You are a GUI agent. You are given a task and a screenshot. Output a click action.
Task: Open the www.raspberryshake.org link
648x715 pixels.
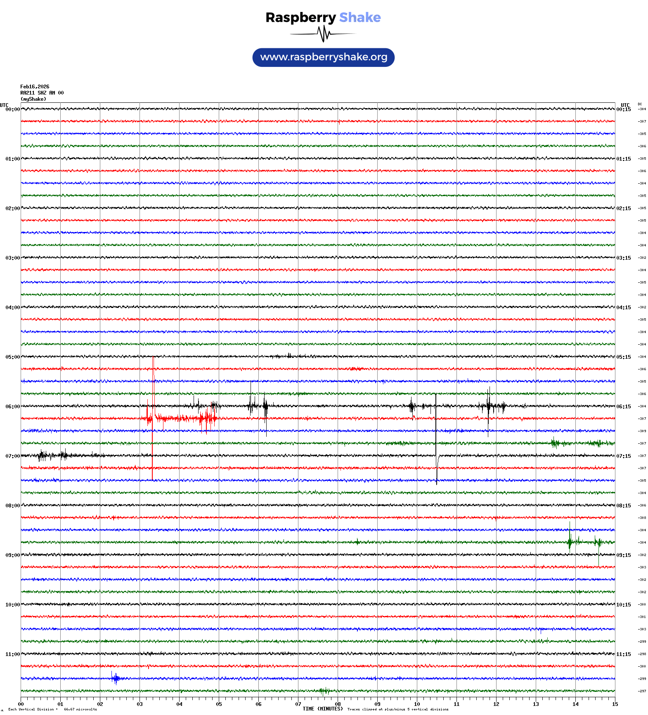tap(323, 57)
